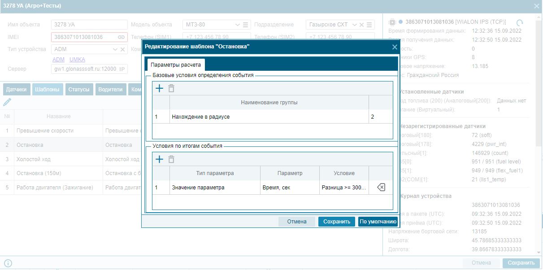
Task: Click the 'Название' column header in templates
Action: click(58, 116)
